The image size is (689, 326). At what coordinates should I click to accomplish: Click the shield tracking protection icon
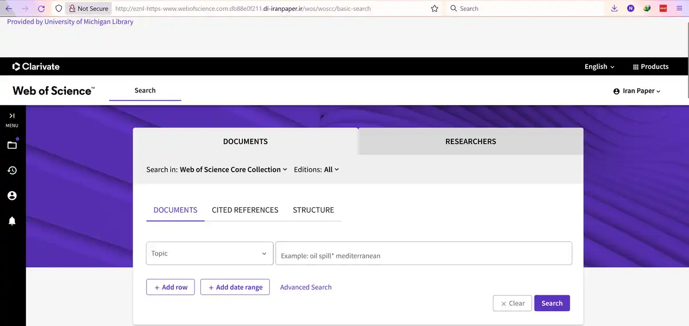tap(59, 9)
